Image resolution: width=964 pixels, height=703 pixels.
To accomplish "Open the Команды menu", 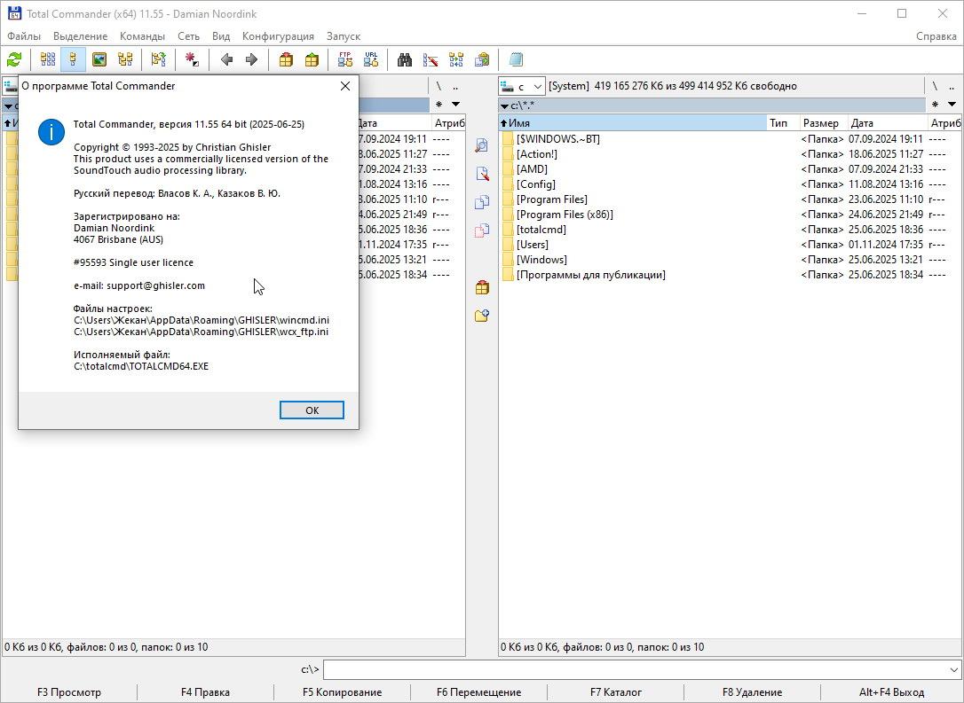I will (142, 36).
